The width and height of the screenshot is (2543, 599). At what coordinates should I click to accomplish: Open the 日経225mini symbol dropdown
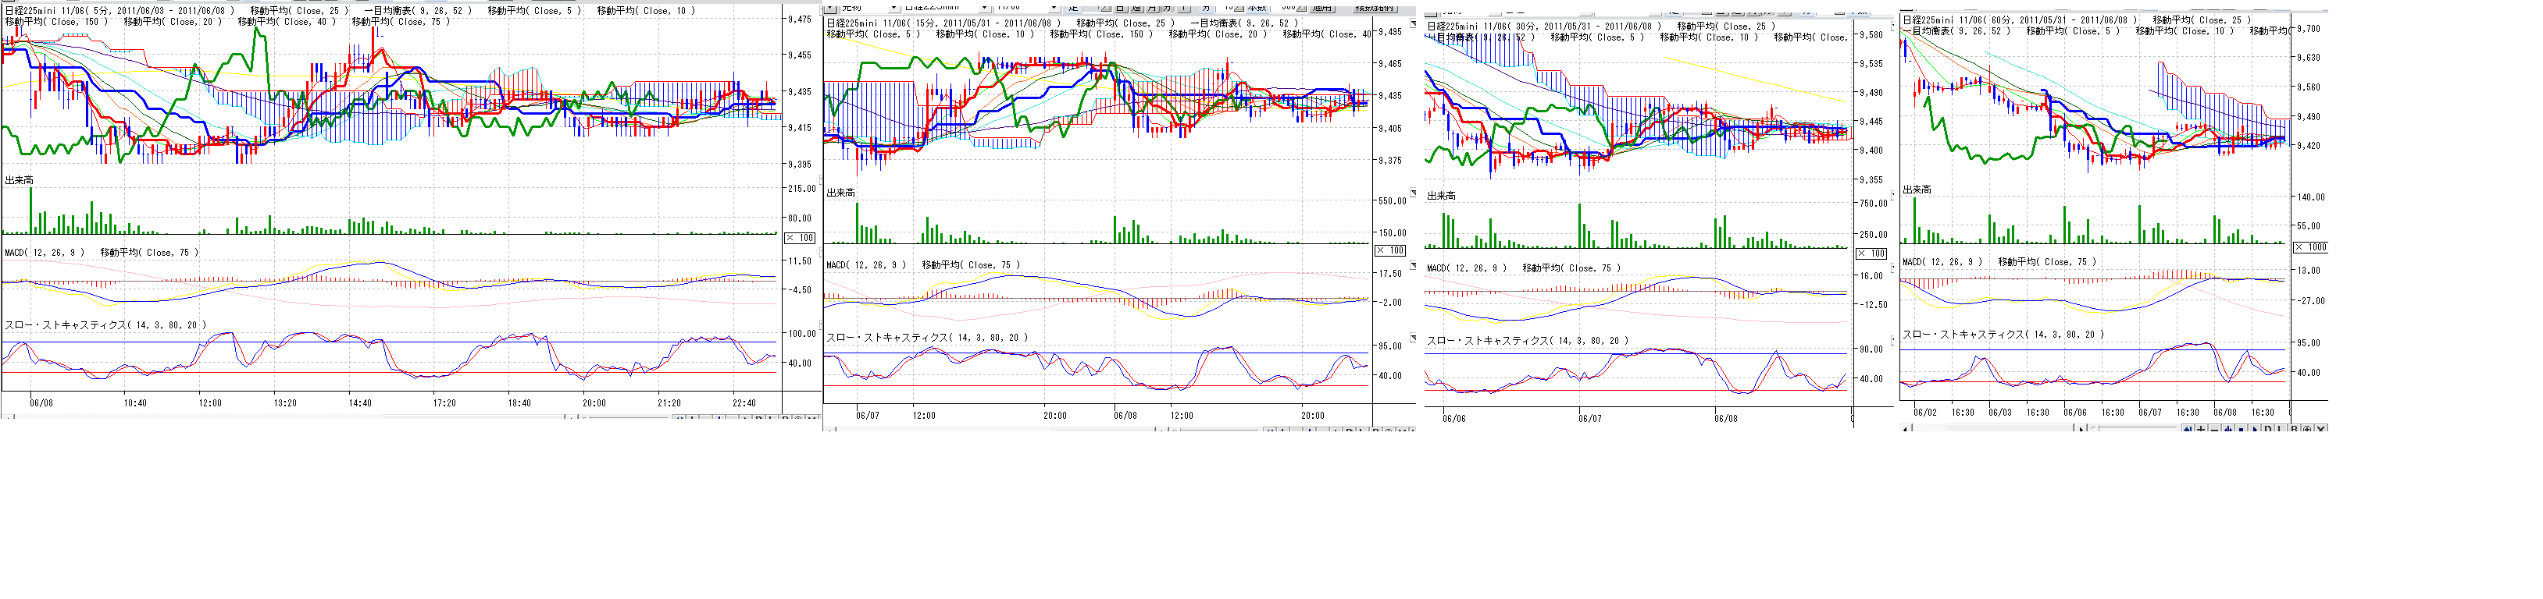tap(984, 7)
